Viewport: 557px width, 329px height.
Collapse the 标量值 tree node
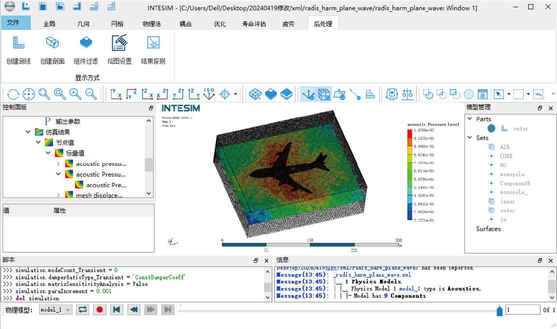[x=49, y=153]
